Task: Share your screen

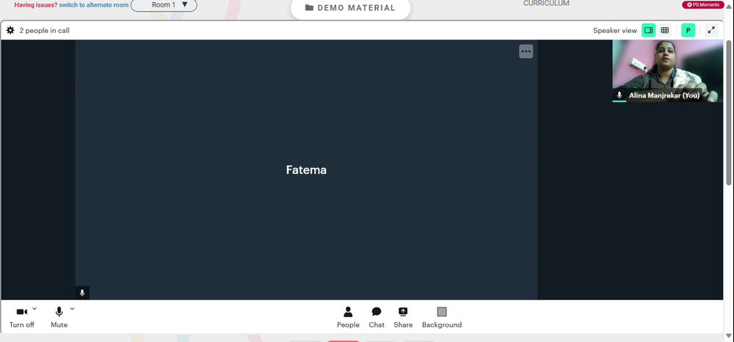Action: (x=403, y=318)
